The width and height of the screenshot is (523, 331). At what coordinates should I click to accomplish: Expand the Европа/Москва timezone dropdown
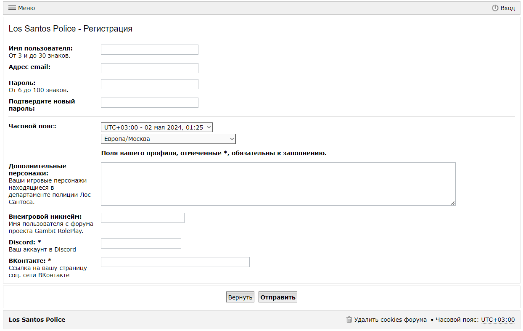tap(168, 139)
